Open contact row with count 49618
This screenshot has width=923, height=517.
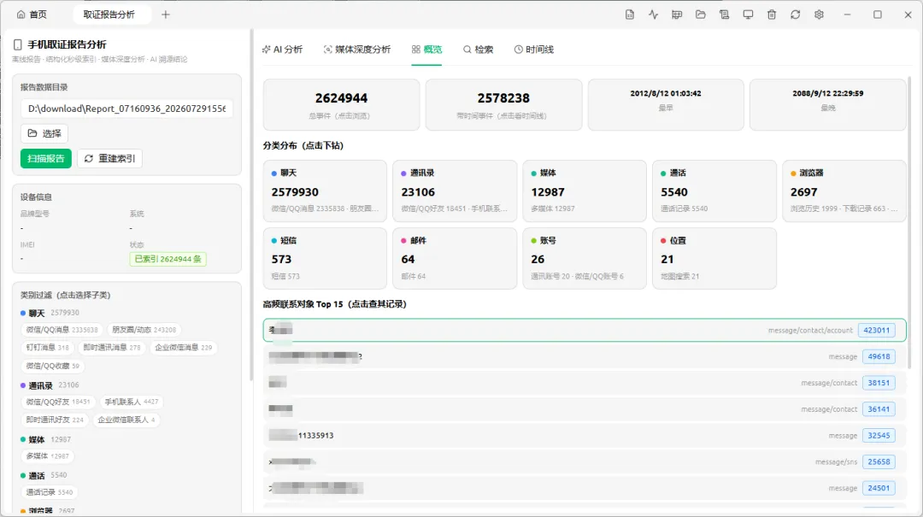pyautogui.click(x=585, y=357)
